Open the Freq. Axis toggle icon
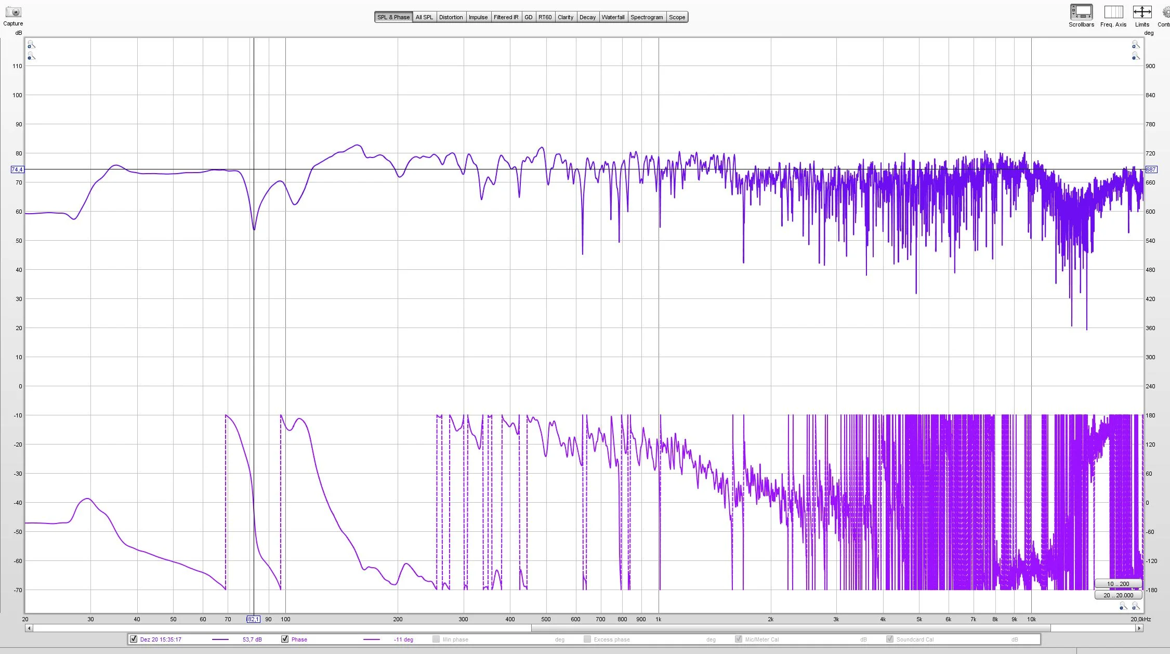1170x654 pixels. [x=1113, y=12]
